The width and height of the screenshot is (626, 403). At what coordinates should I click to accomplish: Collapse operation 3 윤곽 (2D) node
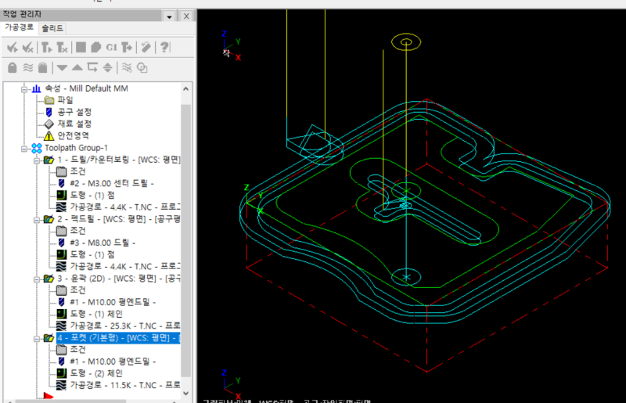(36, 278)
